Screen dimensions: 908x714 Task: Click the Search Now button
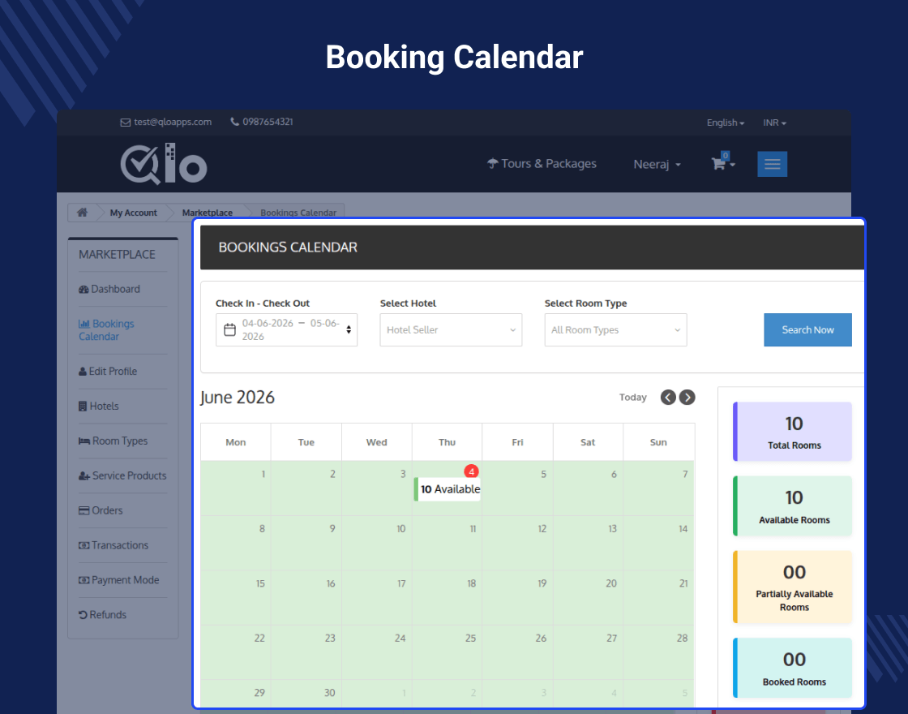pyautogui.click(x=807, y=329)
